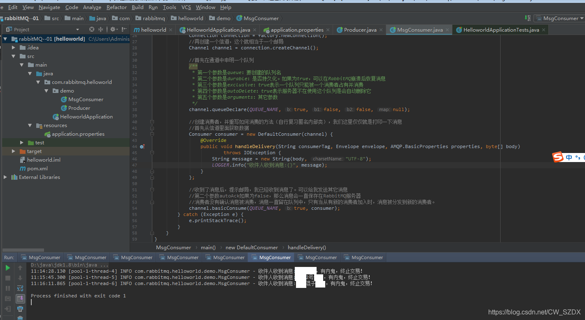This screenshot has width=585, height=320.
Task: Open the MsgConsumer run configuration dropdown
Action: click(559, 18)
